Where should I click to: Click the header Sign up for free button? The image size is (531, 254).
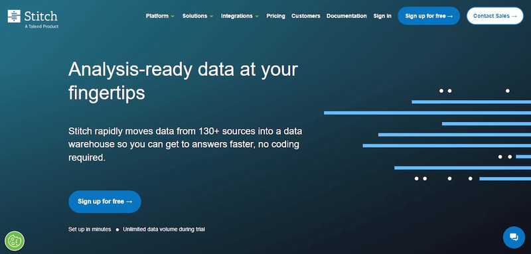click(x=429, y=16)
